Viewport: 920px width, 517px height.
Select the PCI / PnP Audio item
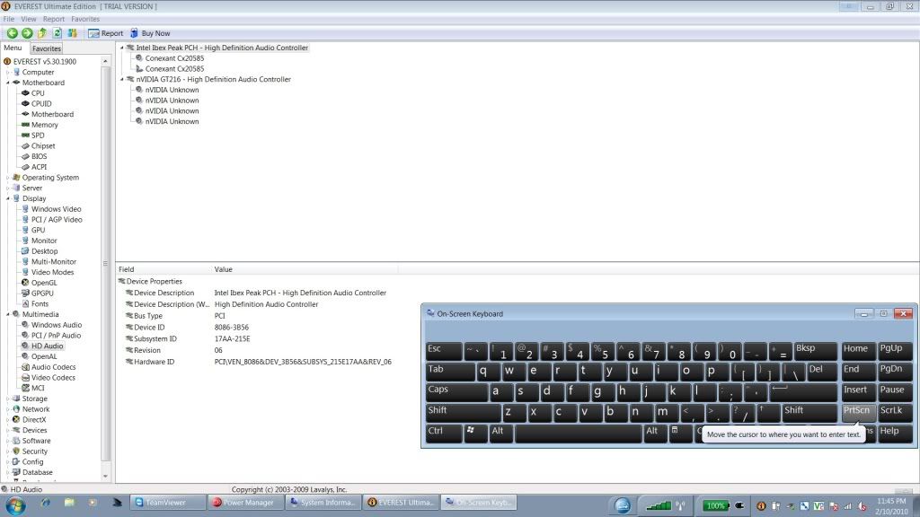tap(56, 336)
